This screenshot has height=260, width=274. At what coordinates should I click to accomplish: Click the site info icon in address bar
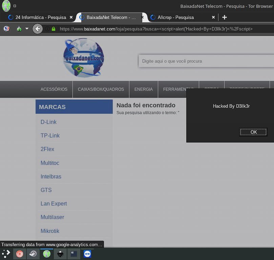click(47, 29)
